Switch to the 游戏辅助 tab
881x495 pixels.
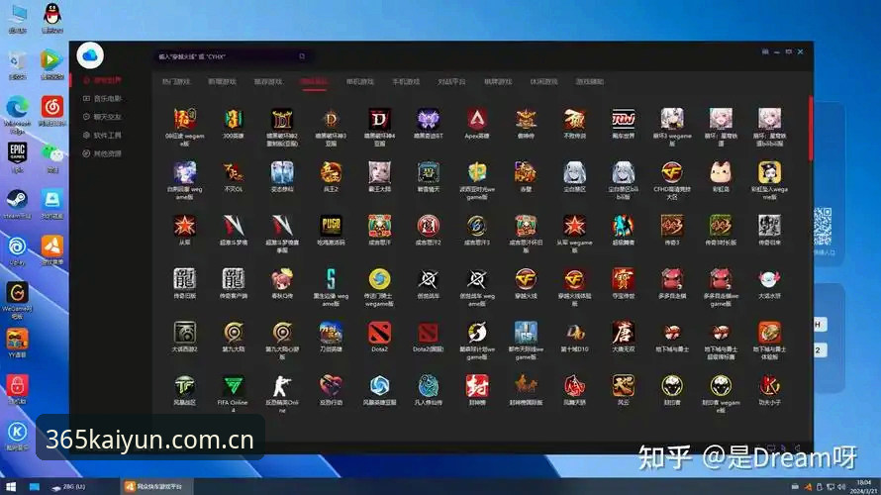(x=589, y=81)
